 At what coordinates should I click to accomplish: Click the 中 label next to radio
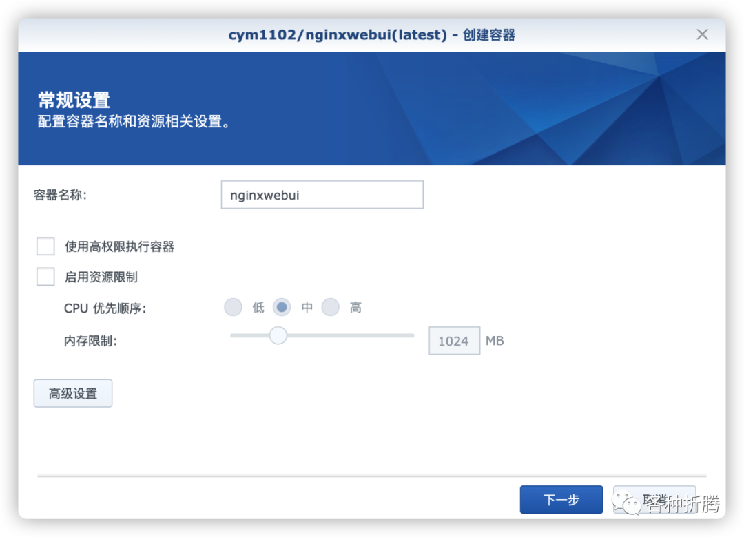307,308
